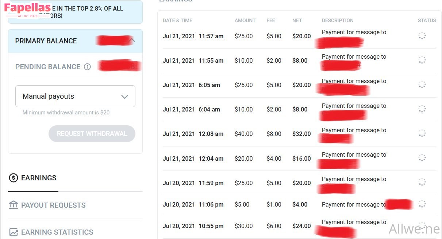Click the Earnings dollar icon
Image resolution: width=442 pixels, height=239 pixels.
pyautogui.click(x=14, y=178)
